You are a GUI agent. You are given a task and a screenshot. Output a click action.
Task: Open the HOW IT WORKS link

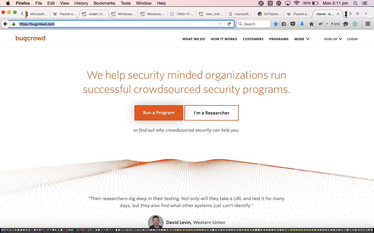coord(224,39)
